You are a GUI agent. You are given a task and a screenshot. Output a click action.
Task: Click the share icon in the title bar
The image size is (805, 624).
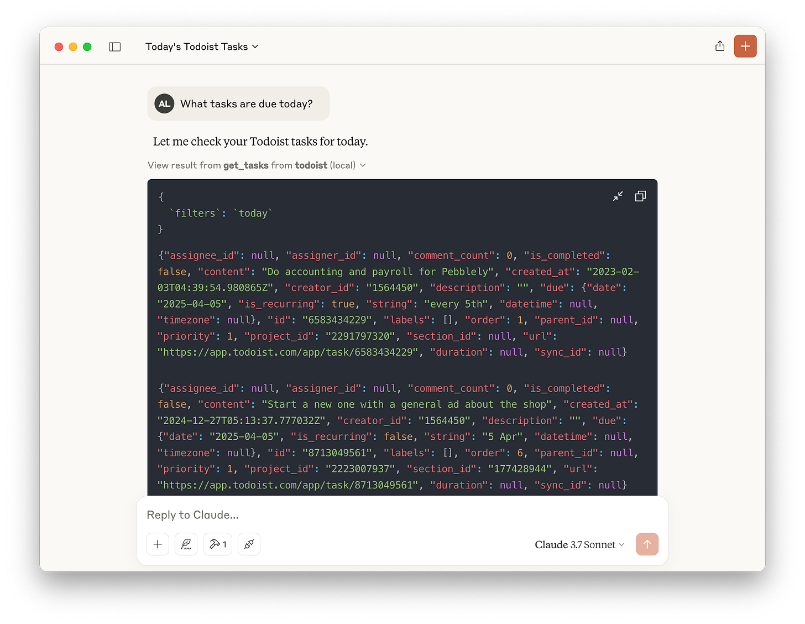click(x=719, y=46)
